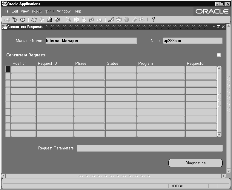Click the Copy toolbar icon

pos(76,20)
